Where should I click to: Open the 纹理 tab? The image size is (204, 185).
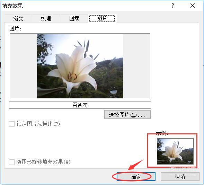(46, 18)
